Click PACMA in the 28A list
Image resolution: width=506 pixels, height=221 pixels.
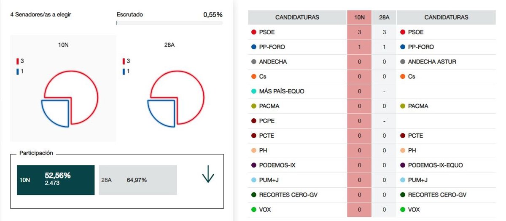417,106
